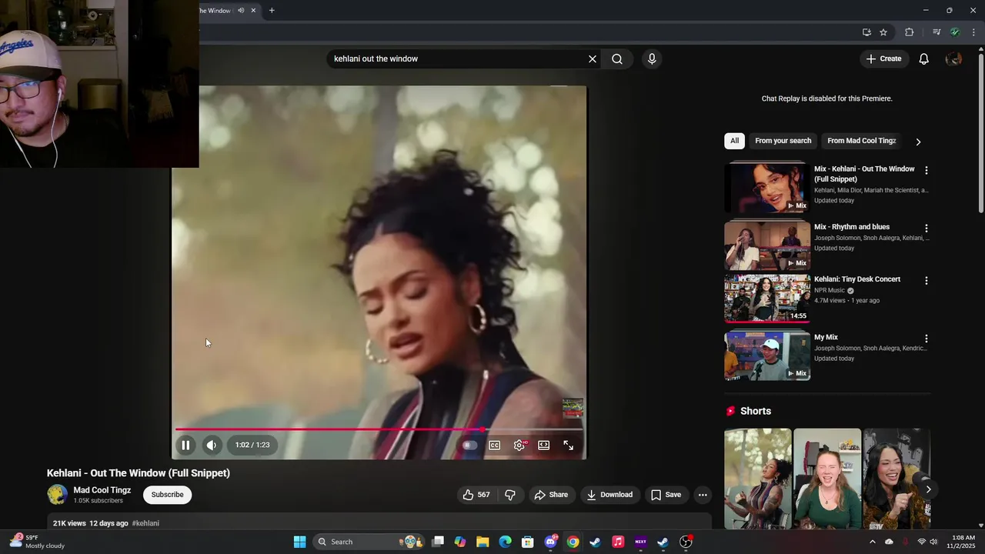Bookmark this page with star

[883, 32]
